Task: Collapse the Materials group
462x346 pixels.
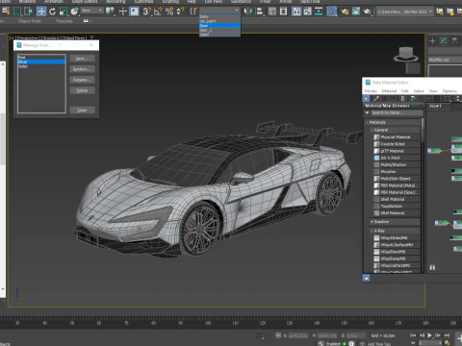Action: 368,122
